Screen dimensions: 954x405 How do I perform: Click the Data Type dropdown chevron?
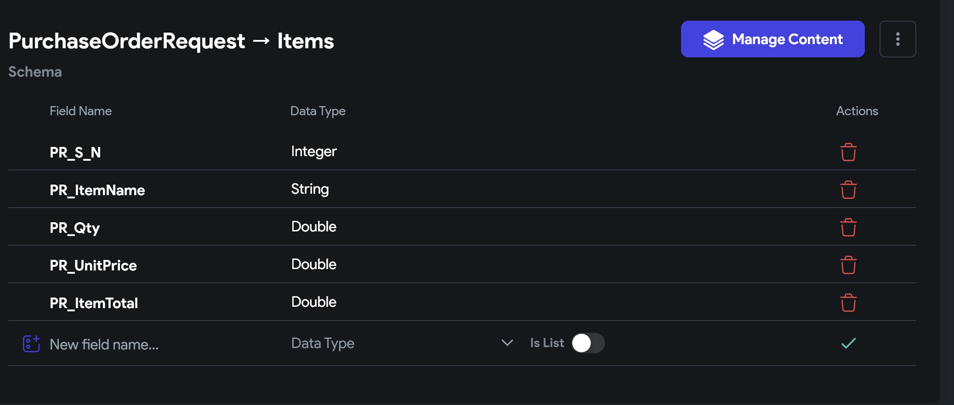(x=507, y=343)
